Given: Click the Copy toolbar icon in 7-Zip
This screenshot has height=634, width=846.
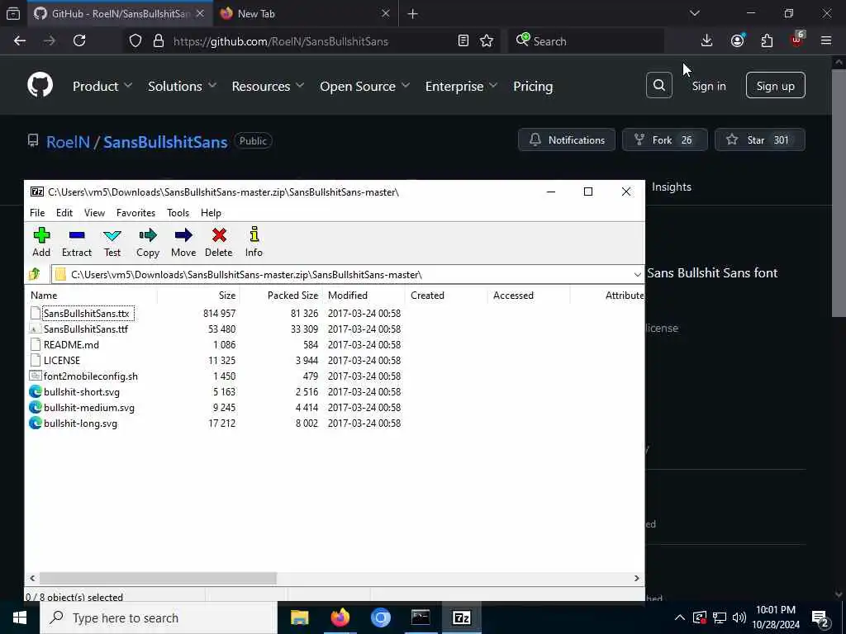Looking at the screenshot, I should point(147,242).
